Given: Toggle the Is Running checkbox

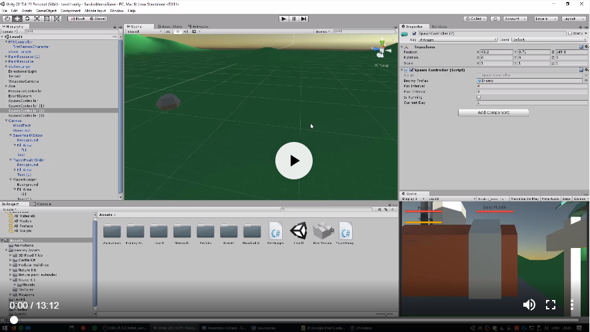Looking at the screenshot, I should click(x=479, y=97).
